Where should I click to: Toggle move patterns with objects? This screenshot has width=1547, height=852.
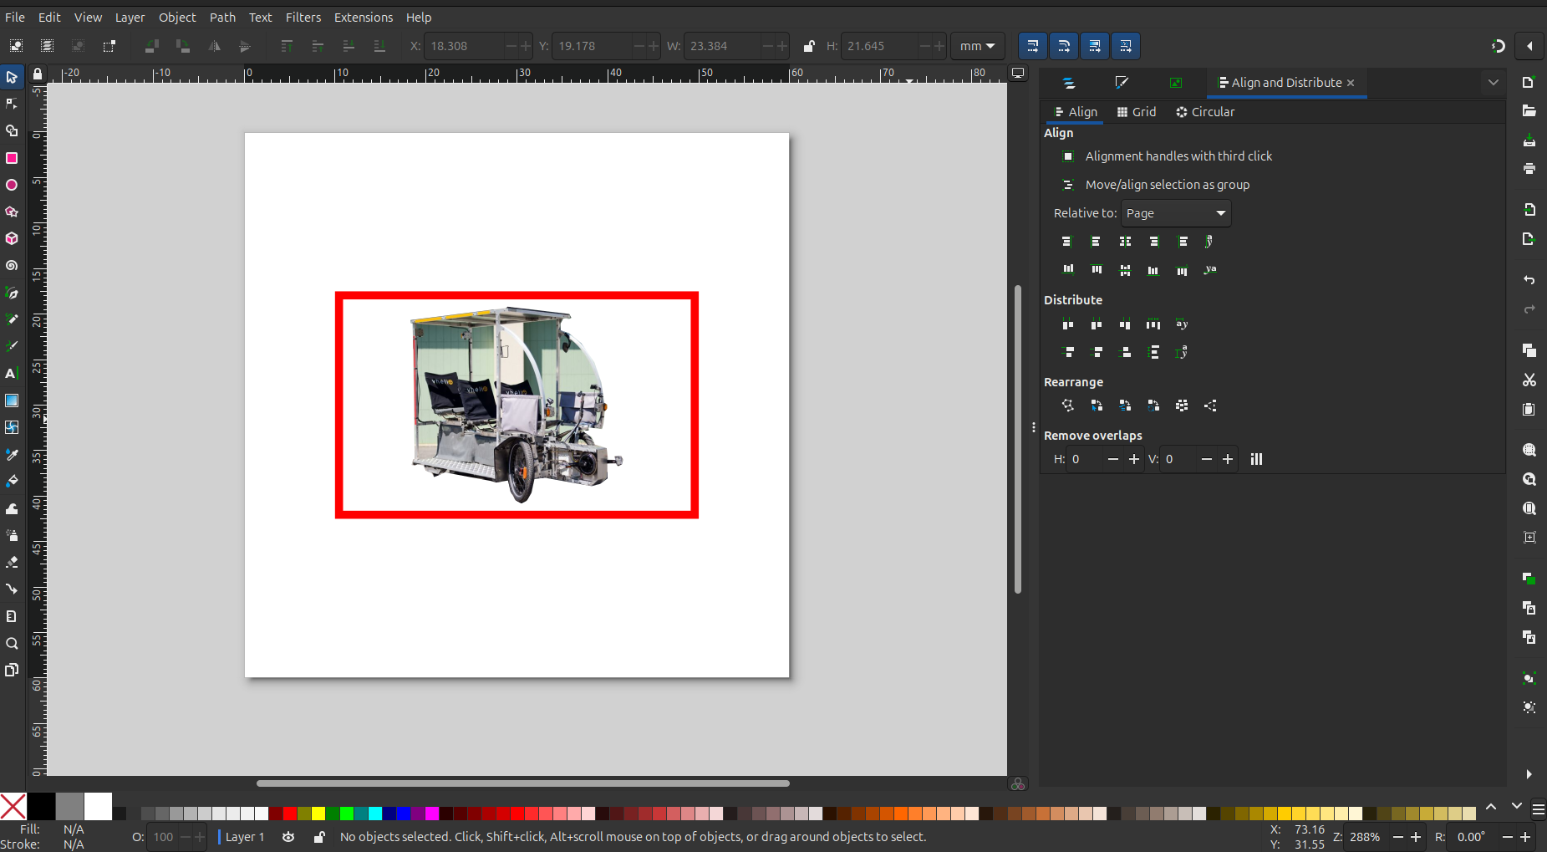1126,46
